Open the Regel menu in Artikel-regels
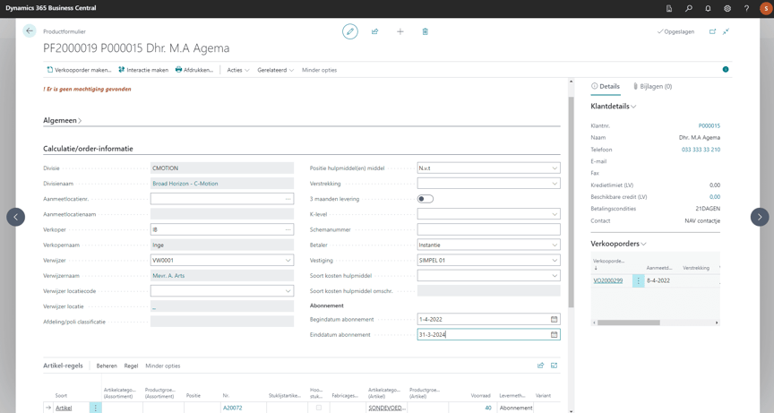The width and height of the screenshot is (774, 413). pos(131,366)
